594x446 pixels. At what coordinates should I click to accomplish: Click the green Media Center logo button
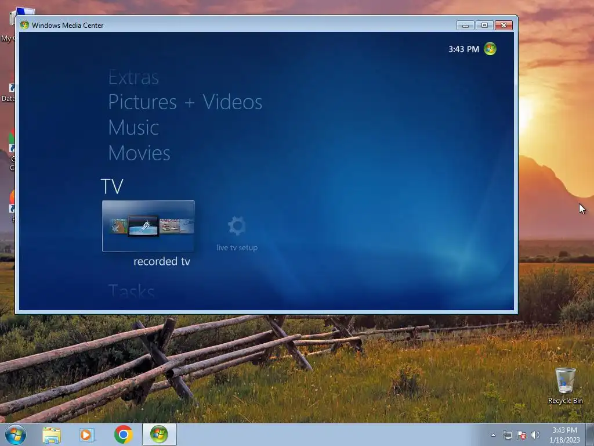(x=490, y=49)
